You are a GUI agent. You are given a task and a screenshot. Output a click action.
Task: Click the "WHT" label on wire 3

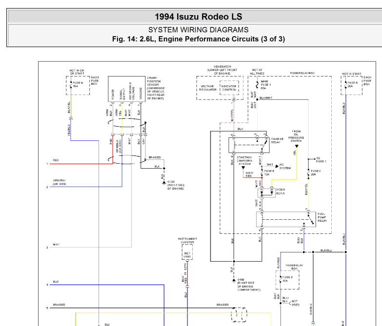[x=56, y=245]
